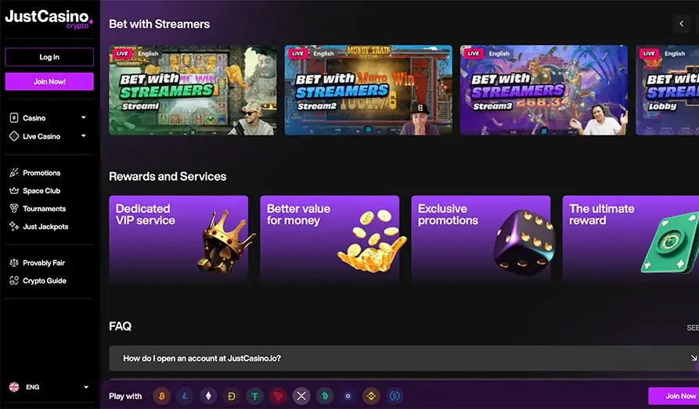Expand the Live Casino dropdown arrow

pyautogui.click(x=84, y=137)
